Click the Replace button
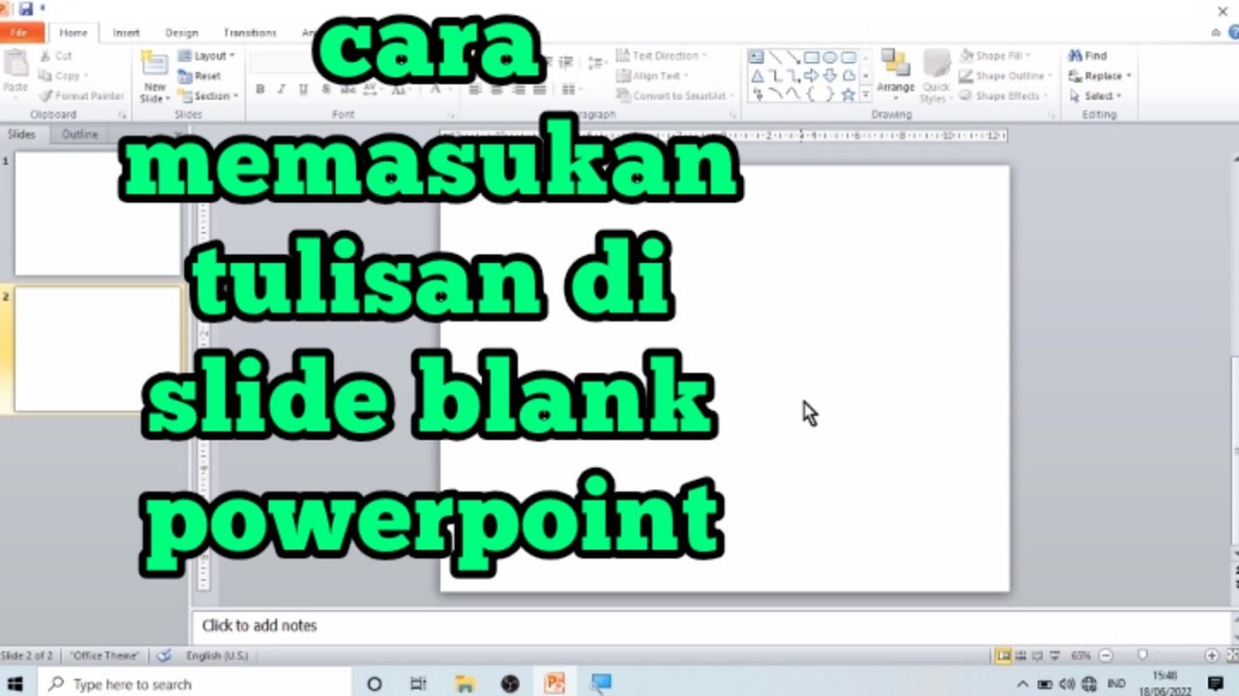 (x=1100, y=76)
